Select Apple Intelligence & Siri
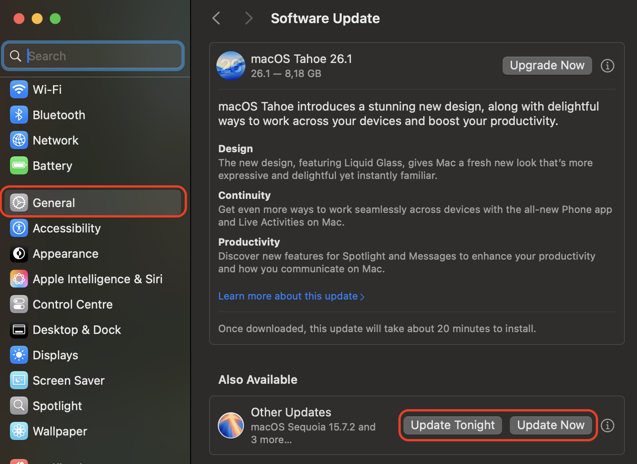Viewport: 637px width, 464px height. click(97, 279)
